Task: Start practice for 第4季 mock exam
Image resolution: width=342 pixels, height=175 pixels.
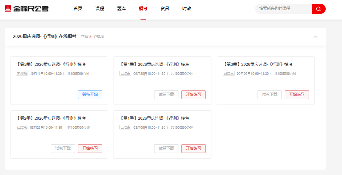Action: (x=193, y=95)
